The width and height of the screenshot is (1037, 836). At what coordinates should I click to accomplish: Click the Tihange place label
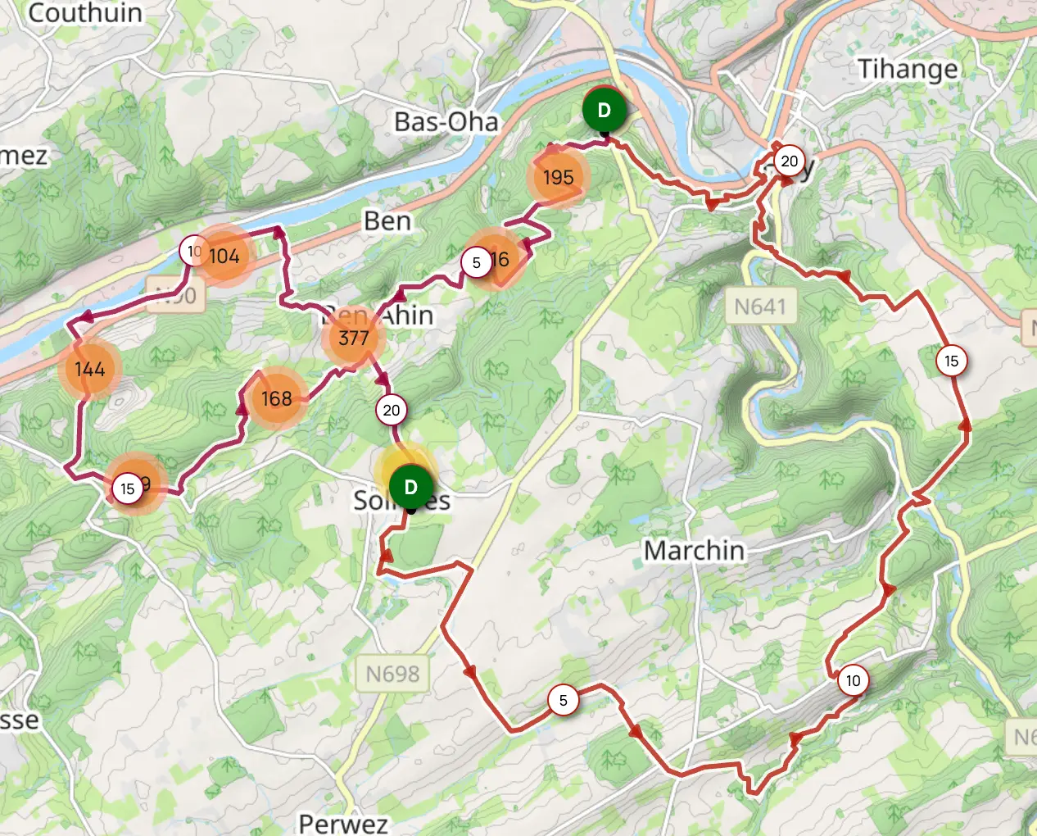click(x=908, y=69)
